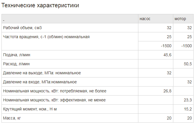Select the "Давление на входе" row label

pos(40,82)
